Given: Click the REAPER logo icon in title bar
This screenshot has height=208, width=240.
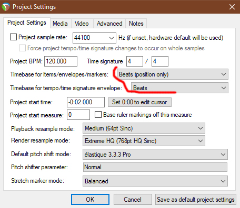Looking at the screenshot, I should click(x=6, y=7).
